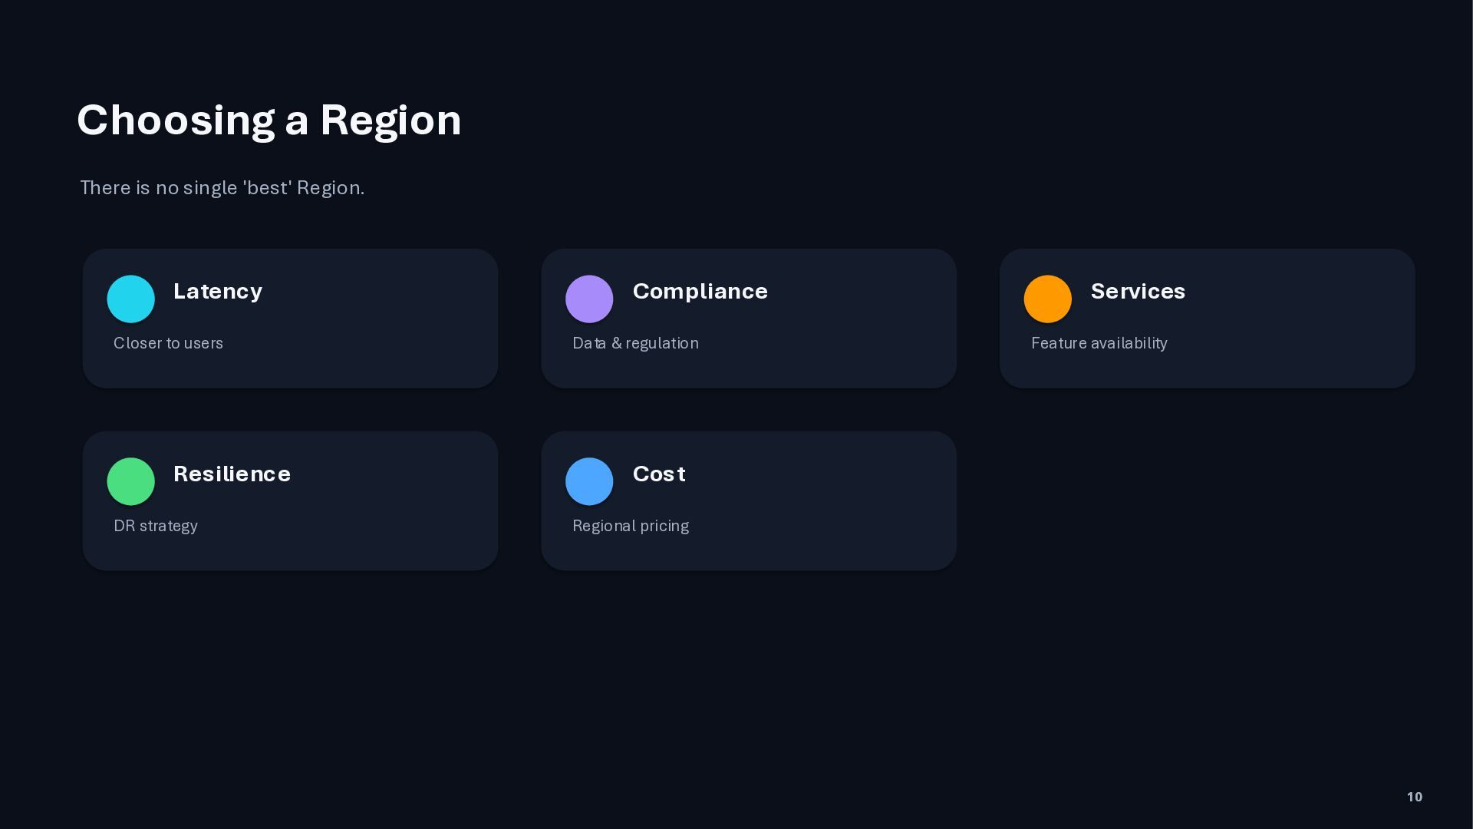Select the Resilience card heading

pyautogui.click(x=232, y=474)
